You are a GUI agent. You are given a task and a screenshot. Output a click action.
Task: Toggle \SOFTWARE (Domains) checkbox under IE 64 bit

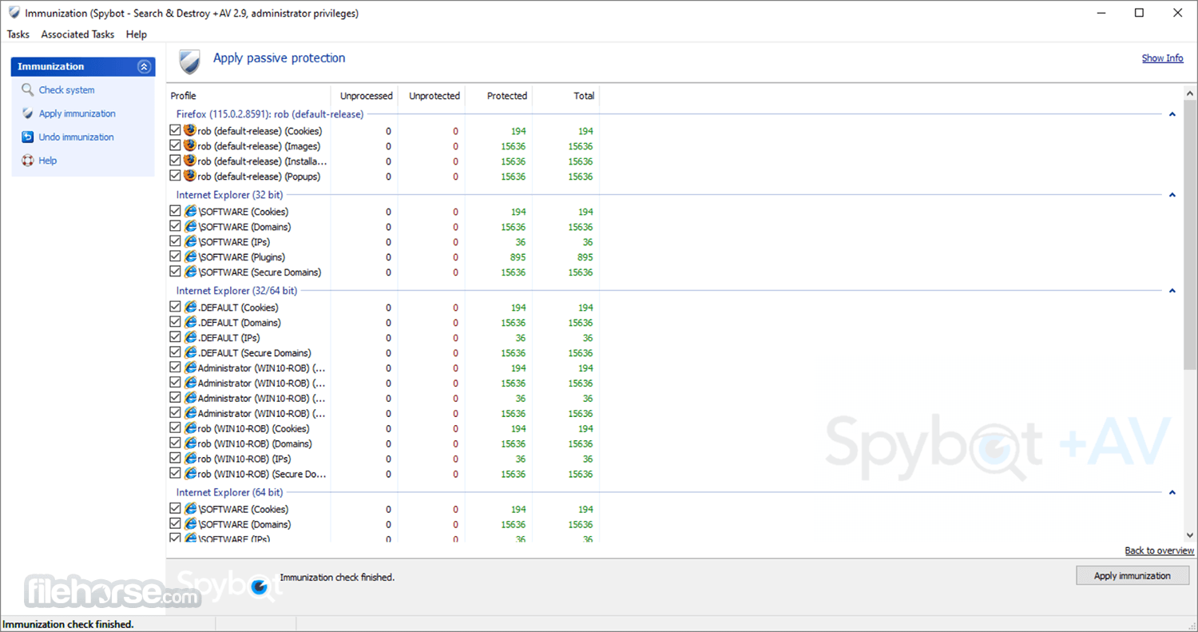tap(176, 524)
